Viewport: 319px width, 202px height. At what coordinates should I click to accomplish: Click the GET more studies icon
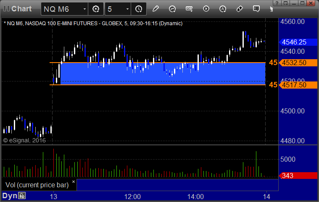pos(189,9)
